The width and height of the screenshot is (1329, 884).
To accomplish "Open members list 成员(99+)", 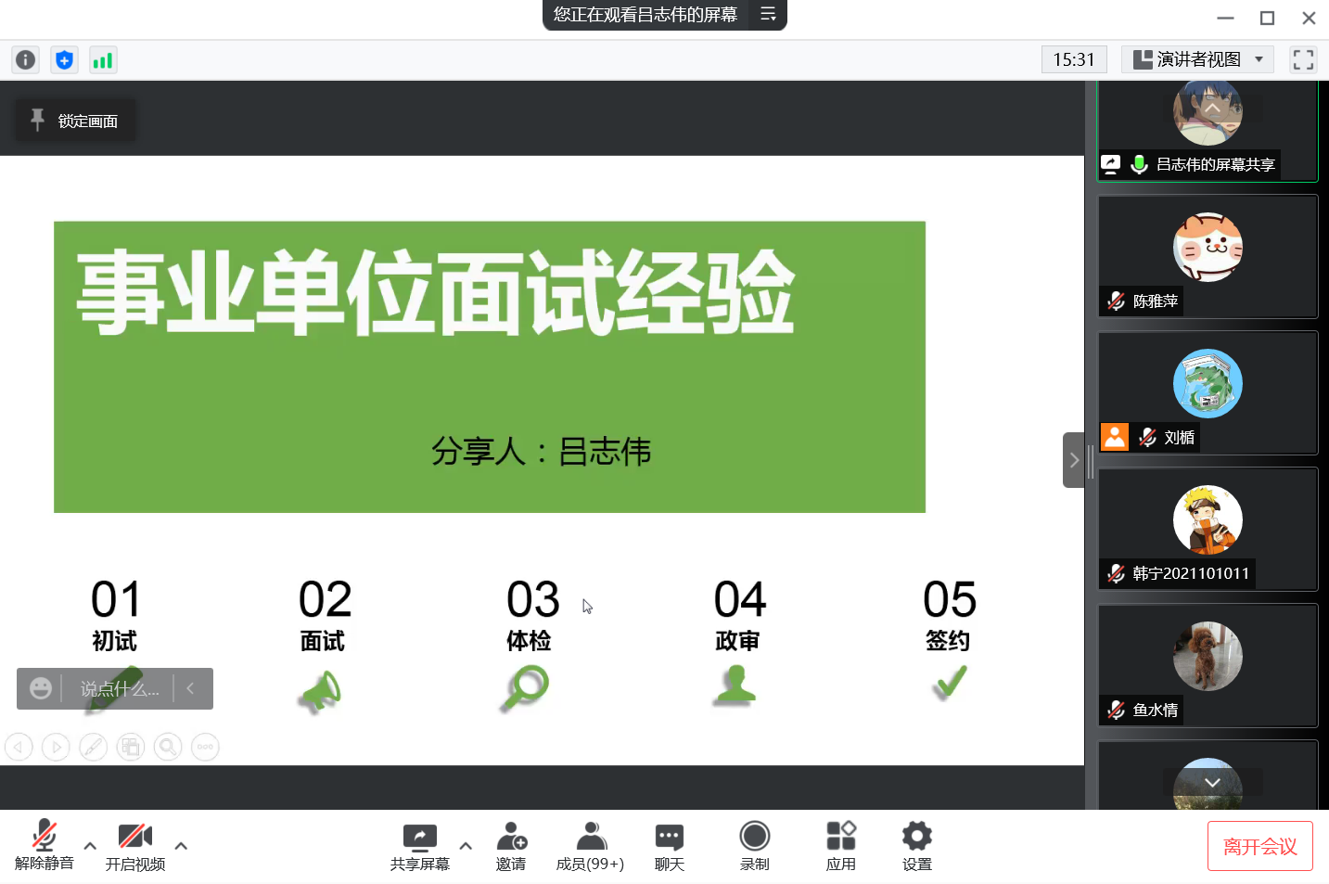I will [x=590, y=845].
